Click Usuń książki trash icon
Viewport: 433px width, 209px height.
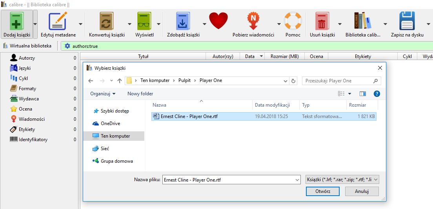point(322,21)
